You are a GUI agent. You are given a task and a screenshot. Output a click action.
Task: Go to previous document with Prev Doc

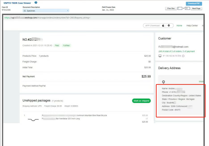pos(170,8)
